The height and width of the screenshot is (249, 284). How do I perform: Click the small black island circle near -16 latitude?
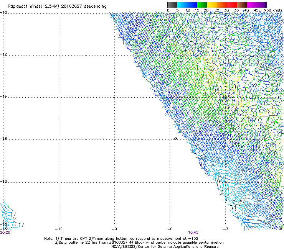coord(175,139)
